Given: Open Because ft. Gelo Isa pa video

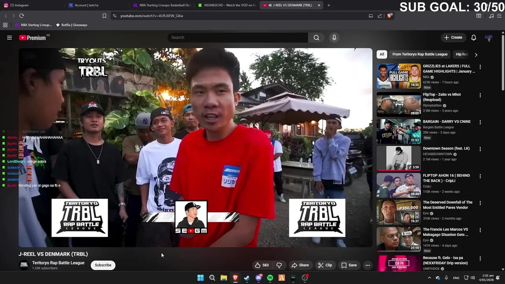Looking at the screenshot, I should (445, 260).
